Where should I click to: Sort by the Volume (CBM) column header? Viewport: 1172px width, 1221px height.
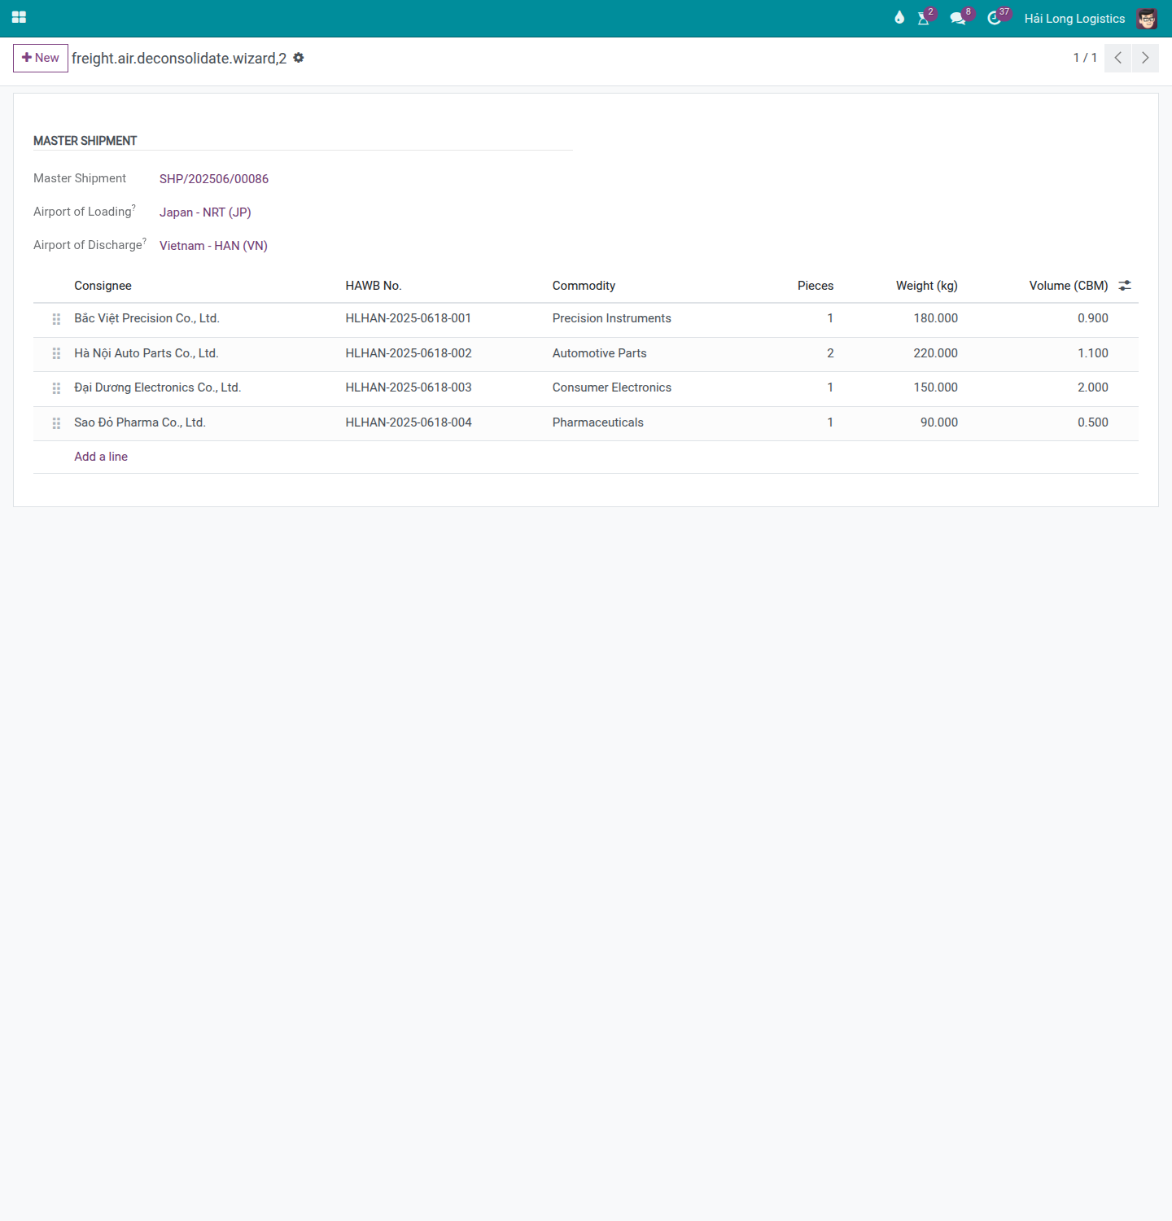click(1069, 286)
